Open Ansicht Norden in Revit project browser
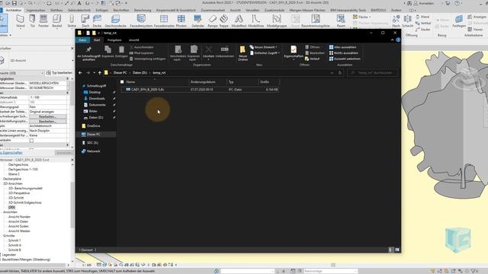Viewport: 488px width, 274px height. (x=19, y=217)
